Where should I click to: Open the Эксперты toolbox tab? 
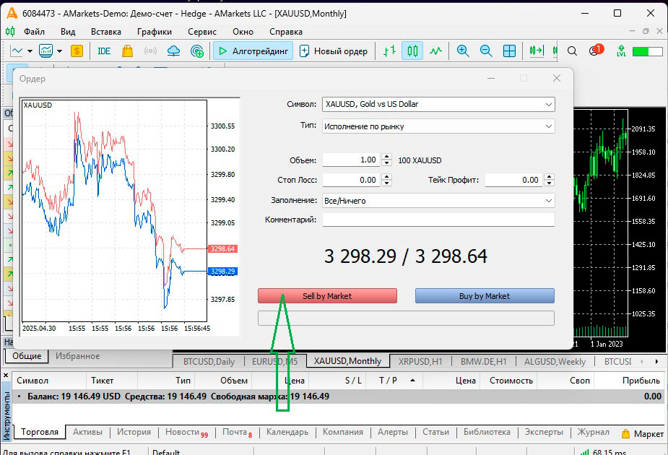544,432
